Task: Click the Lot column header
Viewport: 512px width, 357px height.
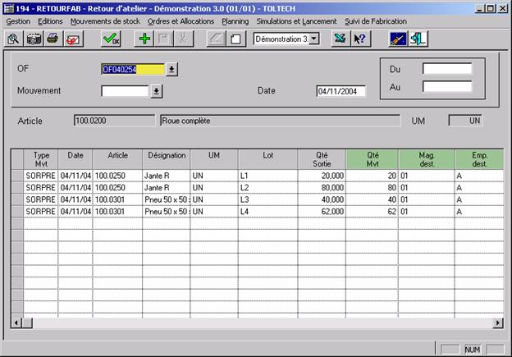Action: (x=268, y=159)
